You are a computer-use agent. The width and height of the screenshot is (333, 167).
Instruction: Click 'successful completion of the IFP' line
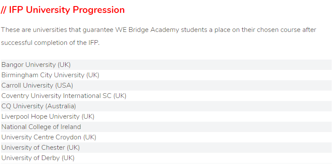(50, 43)
